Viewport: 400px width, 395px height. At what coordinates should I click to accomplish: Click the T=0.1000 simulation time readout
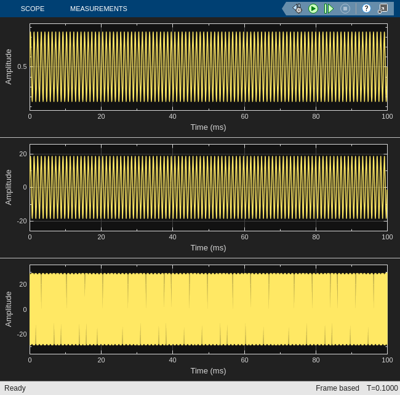382,388
